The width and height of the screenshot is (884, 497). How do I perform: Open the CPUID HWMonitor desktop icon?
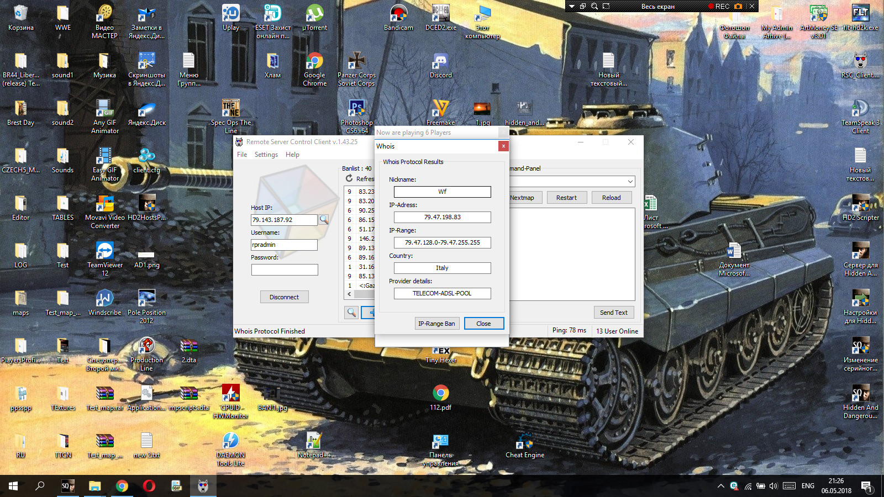(x=231, y=402)
